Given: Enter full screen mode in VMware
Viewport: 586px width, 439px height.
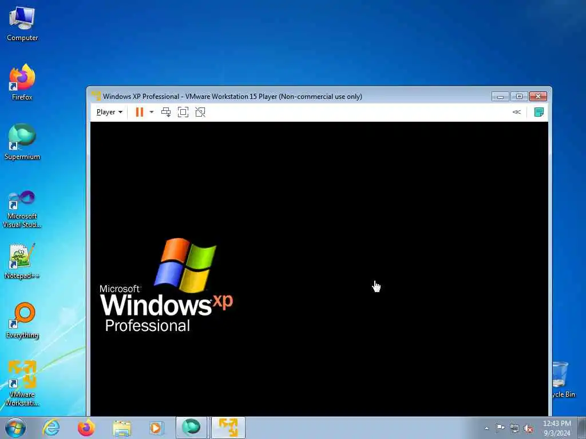Looking at the screenshot, I should 183,112.
